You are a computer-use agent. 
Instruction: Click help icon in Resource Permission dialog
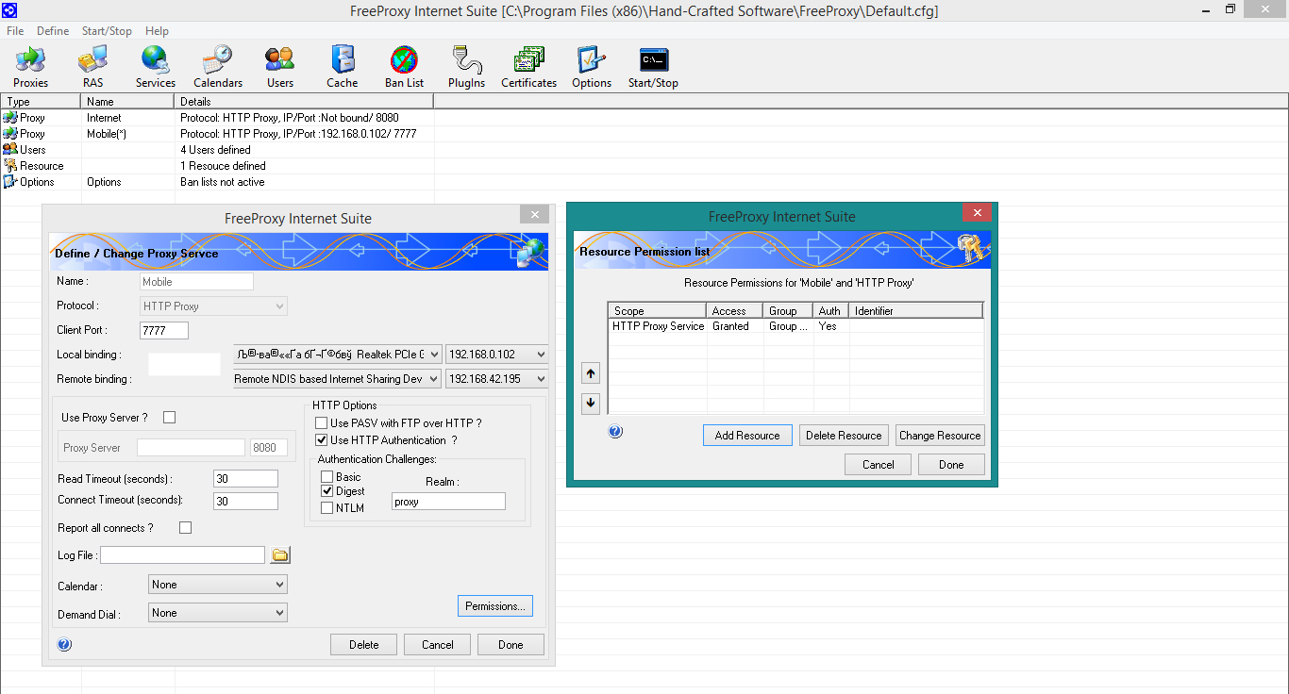click(615, 432)
